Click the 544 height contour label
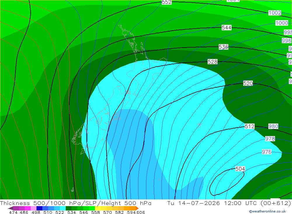292x214 pixels. tap(227, 27)
